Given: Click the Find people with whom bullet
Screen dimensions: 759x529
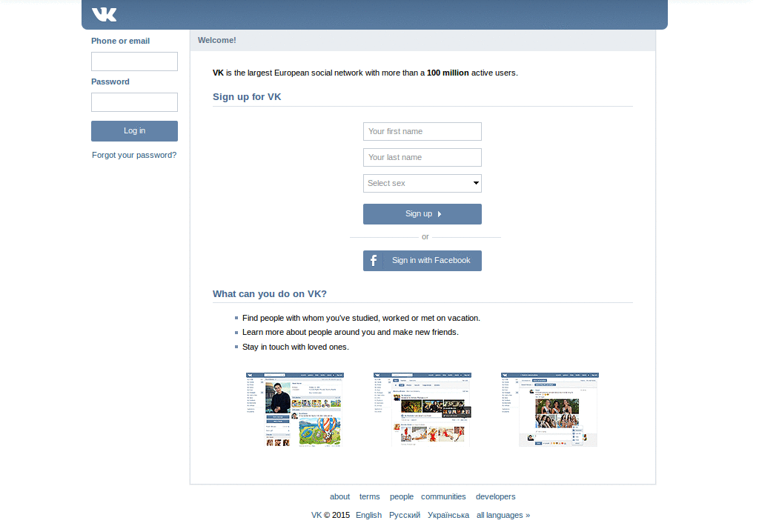Looking at the screenshot, I should 361,318.
